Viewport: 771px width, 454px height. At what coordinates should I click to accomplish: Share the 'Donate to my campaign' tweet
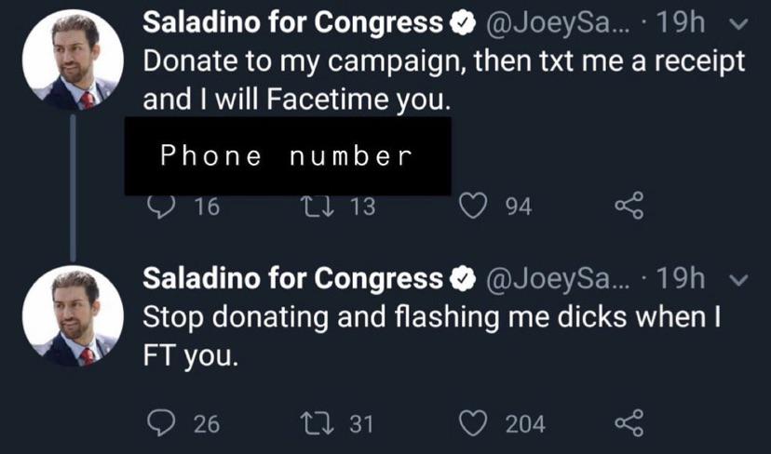pos(629,207)
